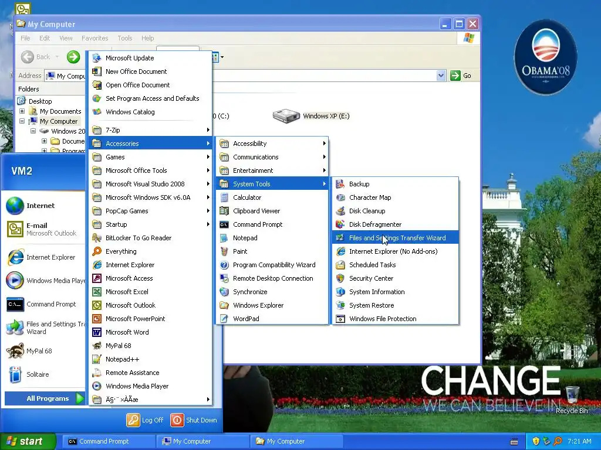601x450 pixels.
Task: Open Security Center
Action: (x=395, y=278)
